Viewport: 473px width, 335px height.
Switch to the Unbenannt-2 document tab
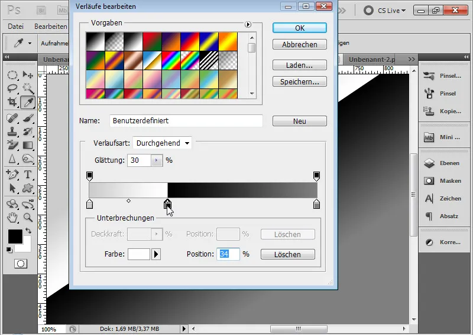(372, 60)
